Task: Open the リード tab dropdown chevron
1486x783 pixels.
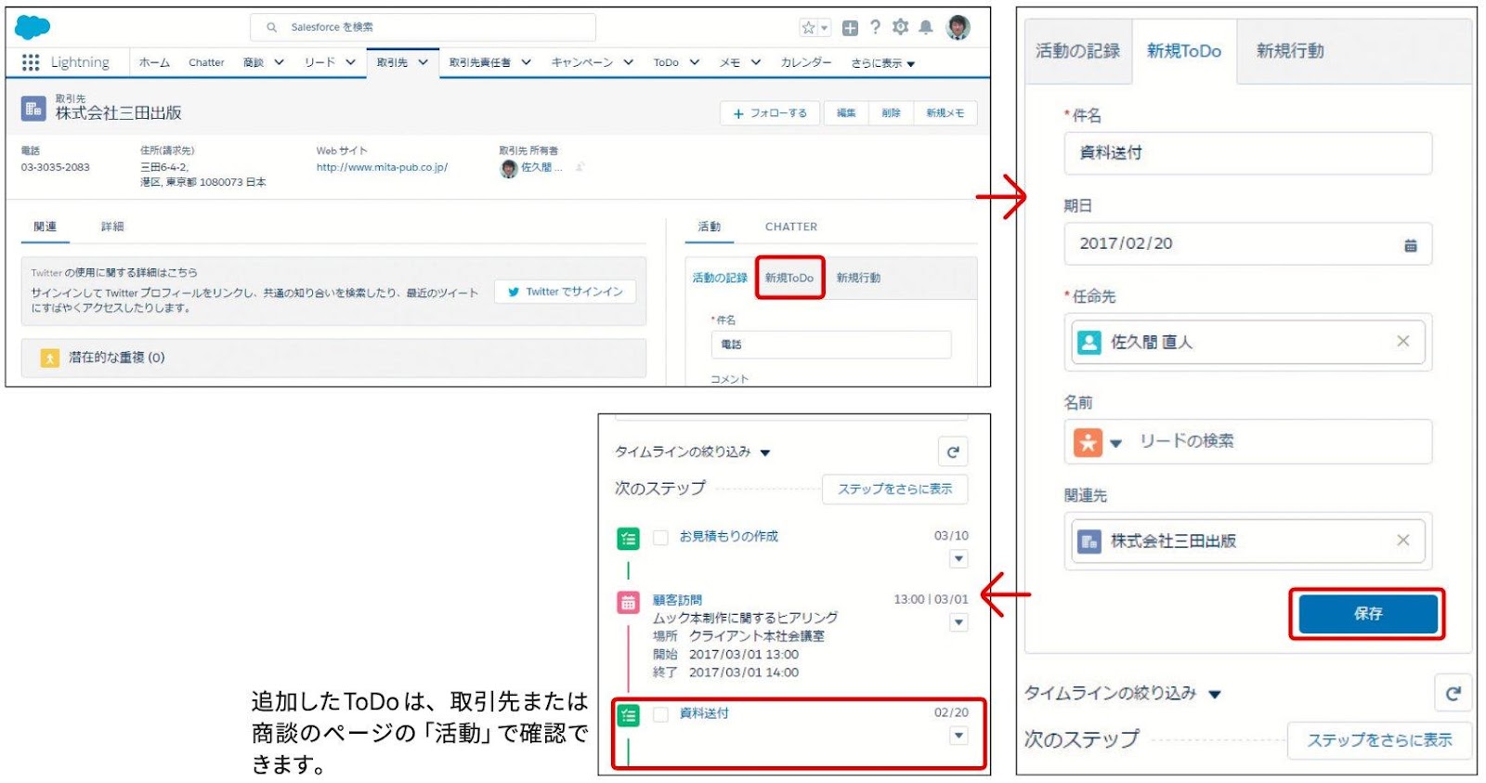Action: [x=351, y=62]
